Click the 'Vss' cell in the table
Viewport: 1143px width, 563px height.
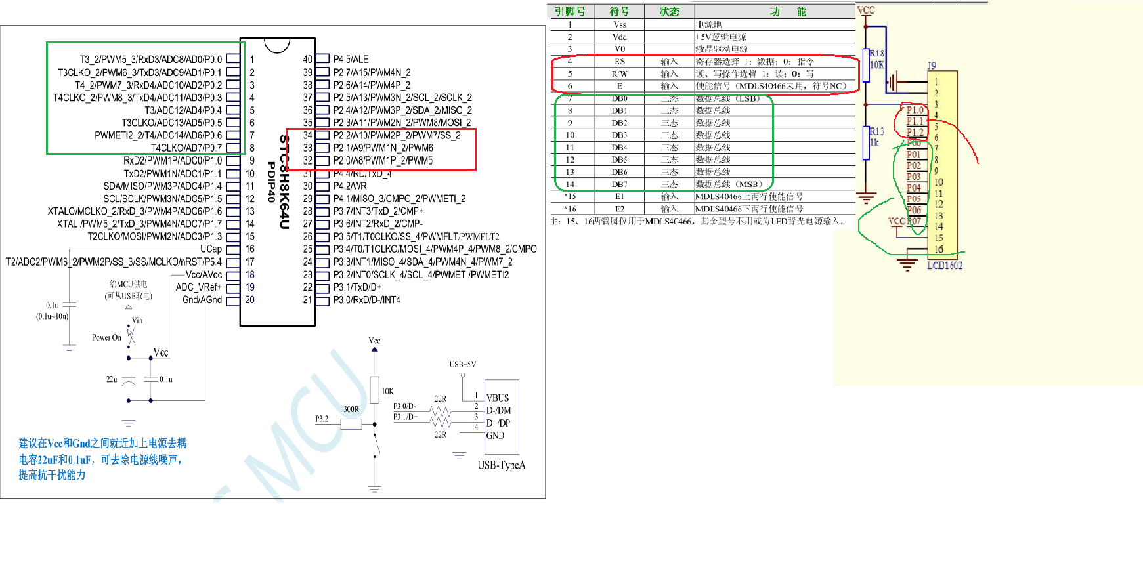pos(620,24)
